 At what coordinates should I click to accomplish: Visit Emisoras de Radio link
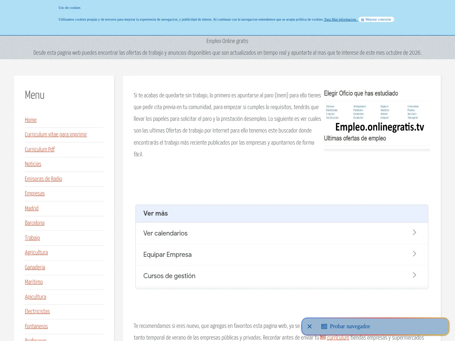(43, 179)
